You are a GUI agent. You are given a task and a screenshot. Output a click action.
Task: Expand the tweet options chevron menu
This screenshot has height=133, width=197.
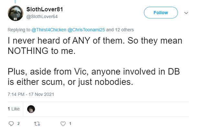tap(186, 13)
